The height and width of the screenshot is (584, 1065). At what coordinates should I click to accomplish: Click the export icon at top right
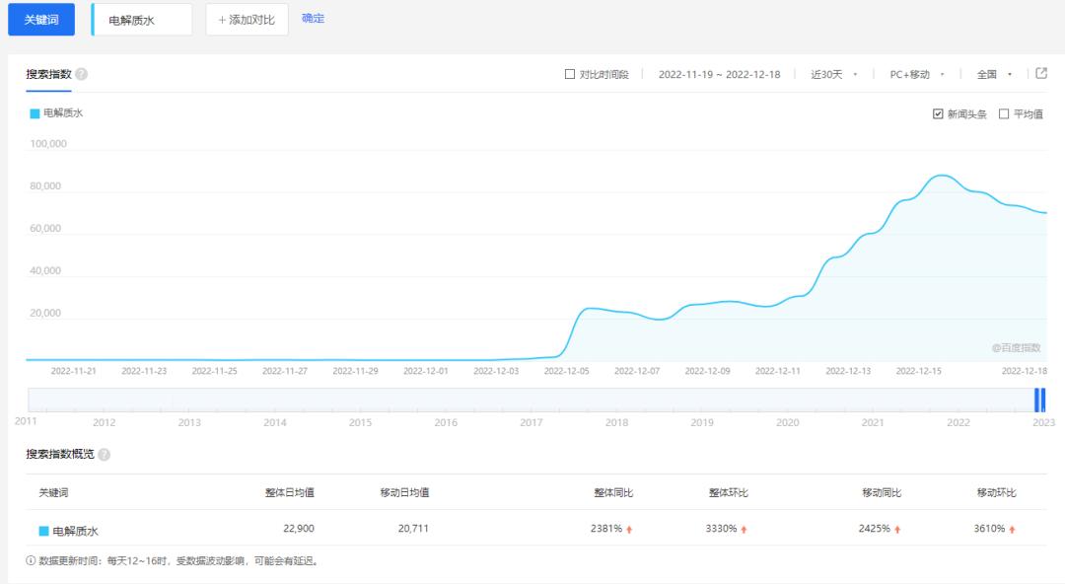[x=1041, y=72]
